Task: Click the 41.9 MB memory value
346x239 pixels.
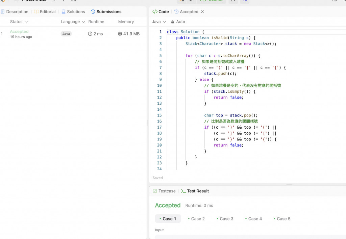Action: [131, 34]
